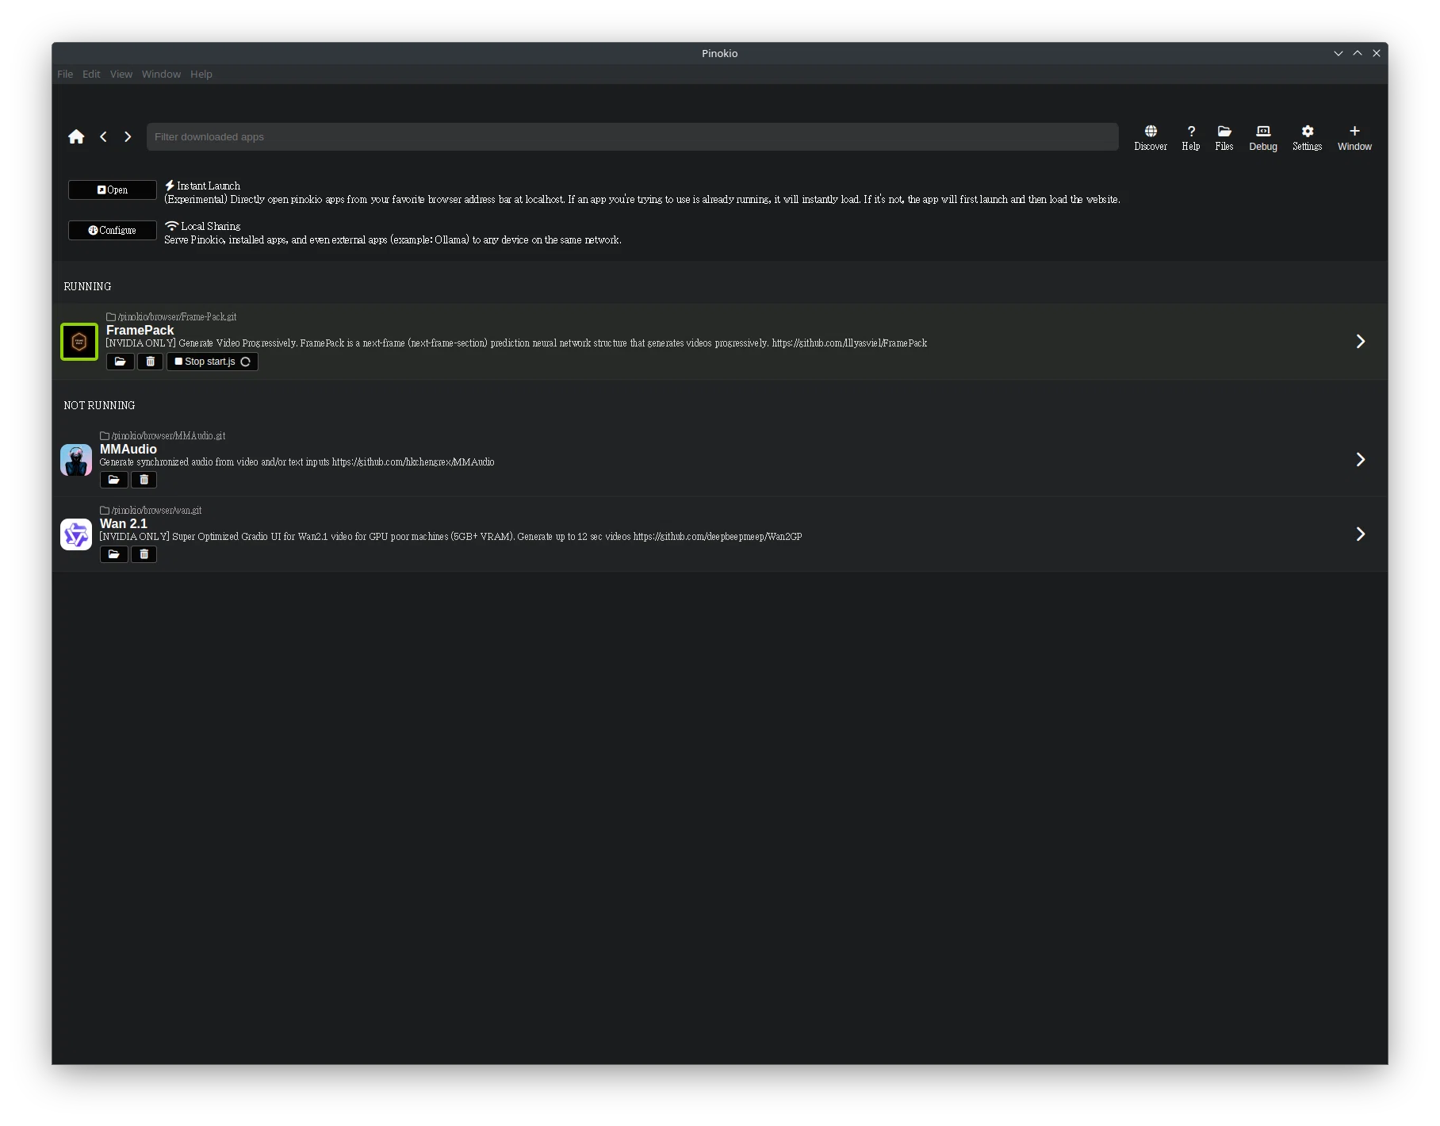Image resolution: width=1440 pixels, height=1126 pixels.
Task: Delete the Wan 2.1 app
Action: pyautogui.click(x=144, y=554)
